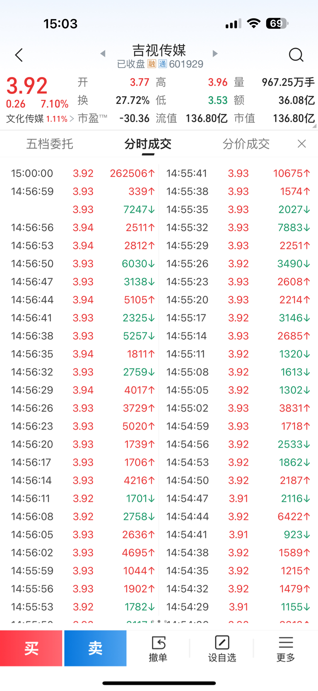Screen dimensions: 318x691
Task: Select the 分时成交 tab
Action: 148,144
